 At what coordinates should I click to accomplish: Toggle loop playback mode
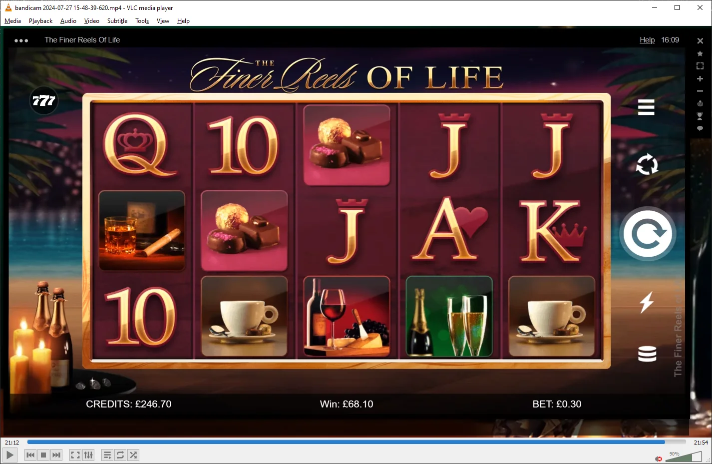pos(120,455)
